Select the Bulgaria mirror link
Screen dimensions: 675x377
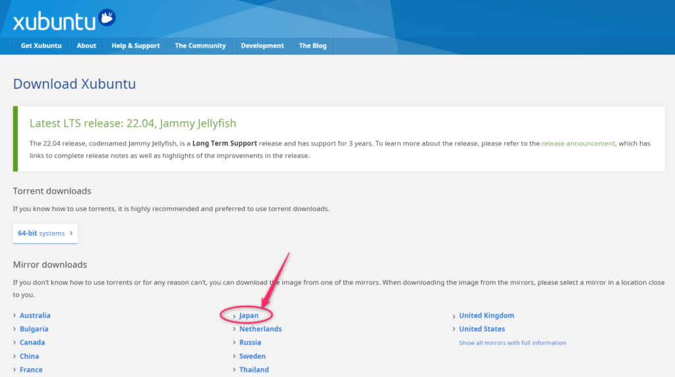(34, 329)
